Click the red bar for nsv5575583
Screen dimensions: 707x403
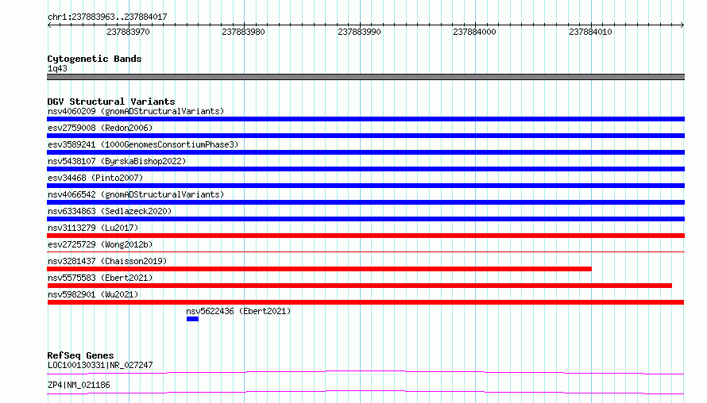click(x=359, y=286)
